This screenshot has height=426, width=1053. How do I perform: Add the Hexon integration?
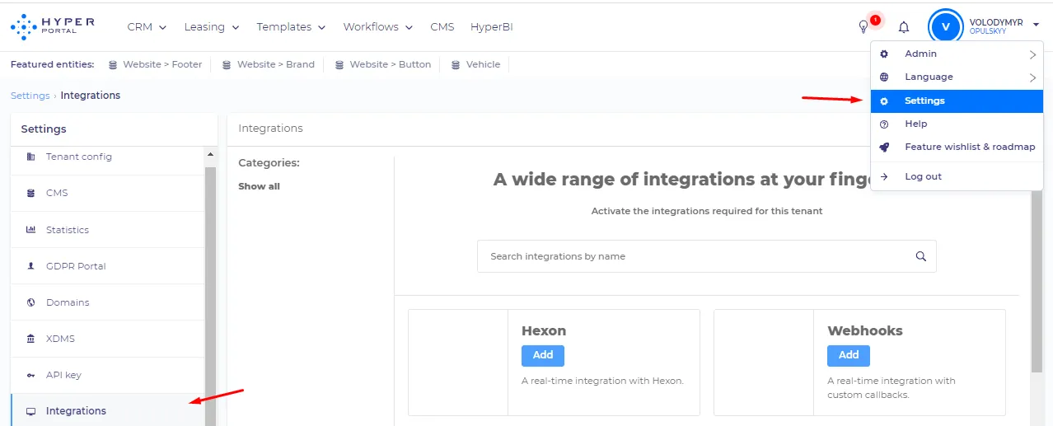(543, 355)
